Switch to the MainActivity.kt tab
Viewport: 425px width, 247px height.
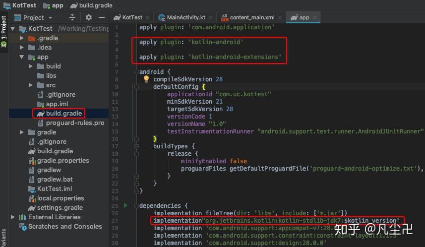coord(185,17)
